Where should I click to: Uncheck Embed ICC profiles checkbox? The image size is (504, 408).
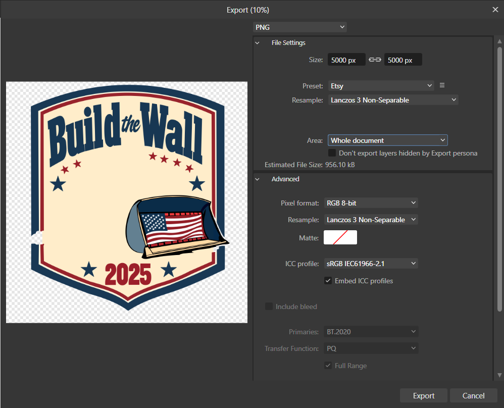[x=328, y=281]
